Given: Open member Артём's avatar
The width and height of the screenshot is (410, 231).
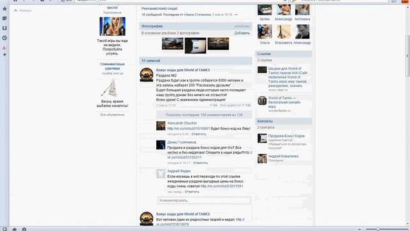Looking at the screenshot, I should point(265,10).
